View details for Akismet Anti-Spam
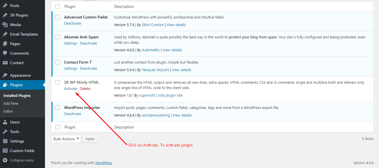The height and width of the screenshot is (168, 379). 172,50
